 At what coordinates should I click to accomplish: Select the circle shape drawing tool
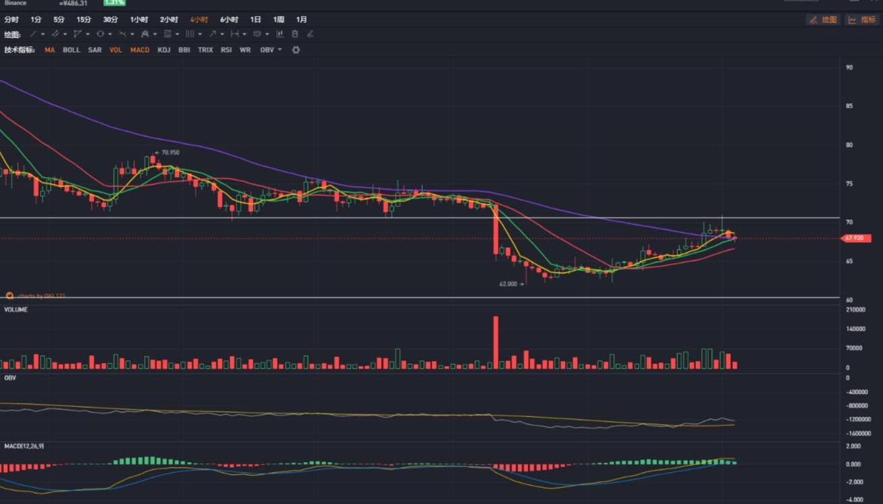point(100,34)
